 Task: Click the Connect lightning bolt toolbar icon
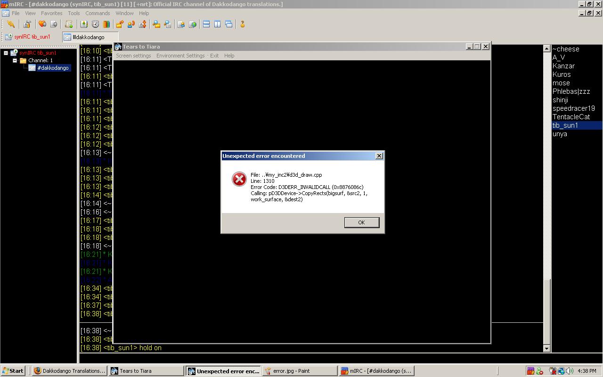11,24
